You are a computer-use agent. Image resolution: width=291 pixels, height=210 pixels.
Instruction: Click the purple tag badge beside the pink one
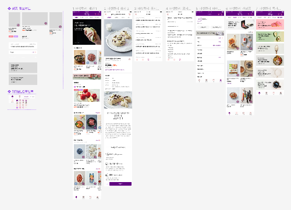coord(16,37)
